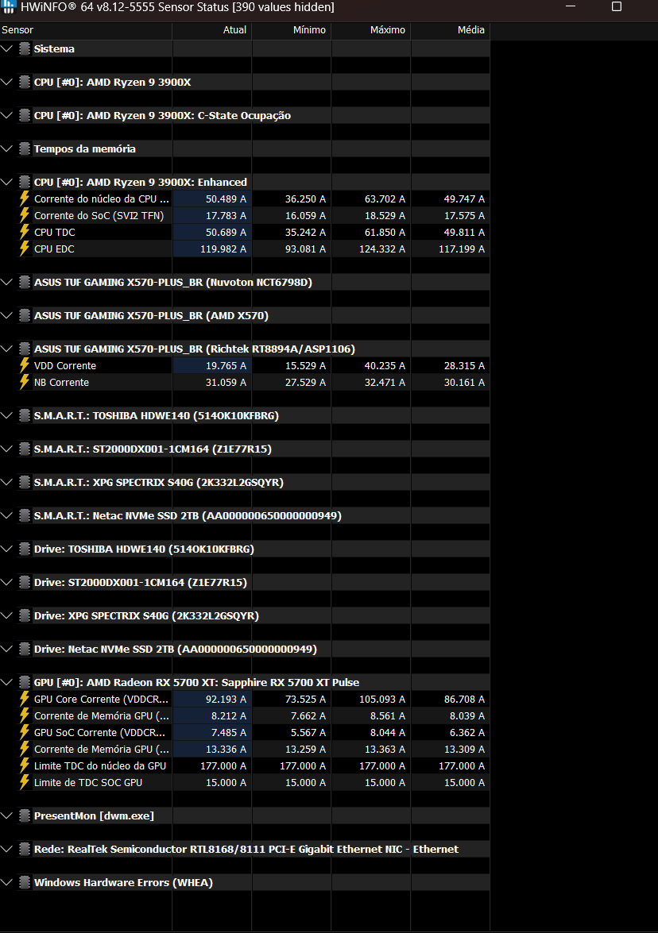Viewport: 658px width, 933px height.
Task: Click the 86.708 A average value
Action: (464, 700)
